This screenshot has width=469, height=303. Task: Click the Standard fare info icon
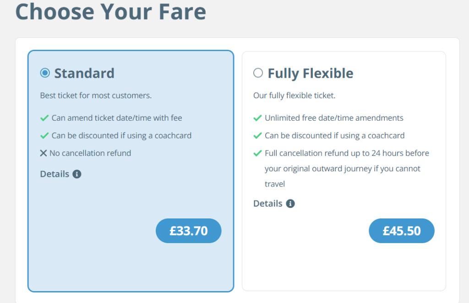point(77,174)
